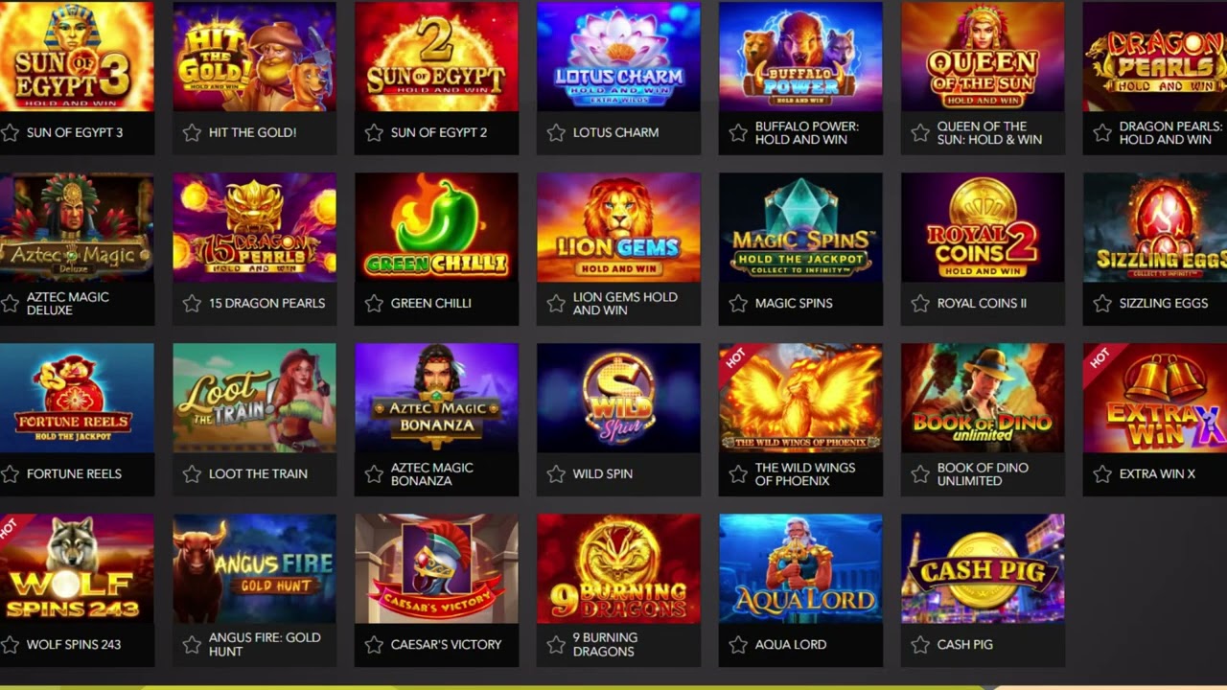Click the Book of Dino Unlimited title

983,474
